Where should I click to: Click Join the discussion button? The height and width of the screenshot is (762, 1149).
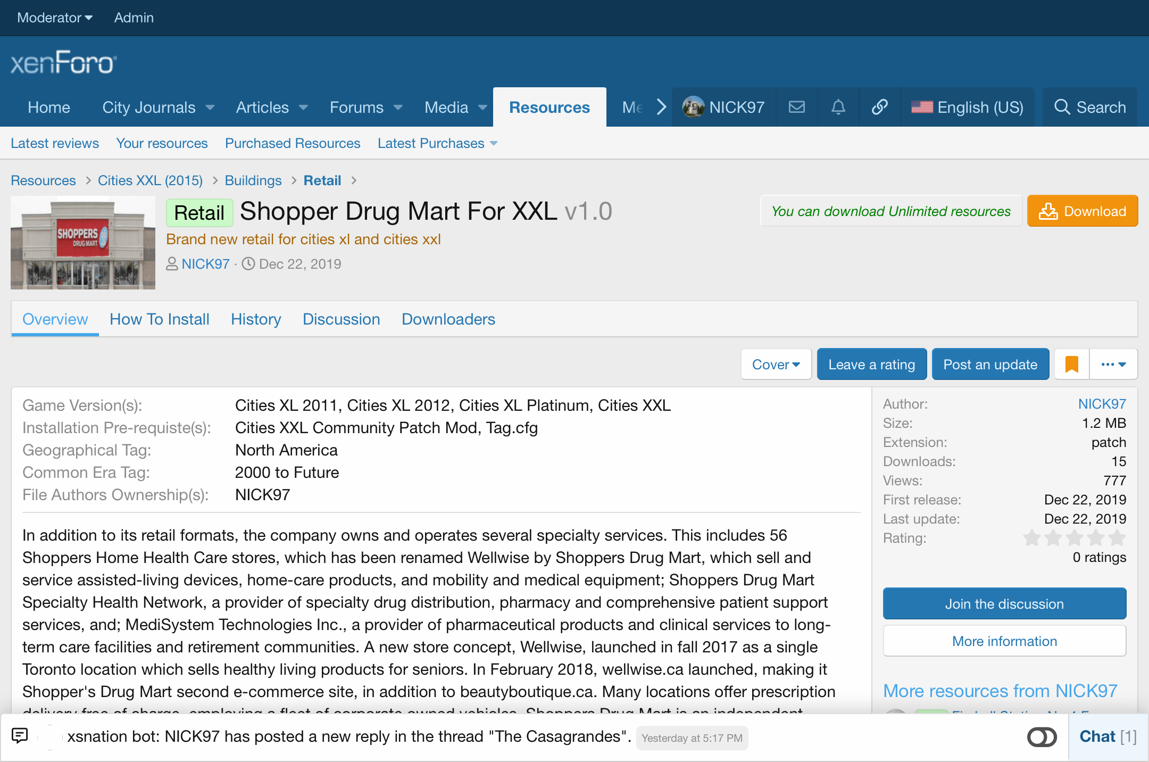(1004, 604)
